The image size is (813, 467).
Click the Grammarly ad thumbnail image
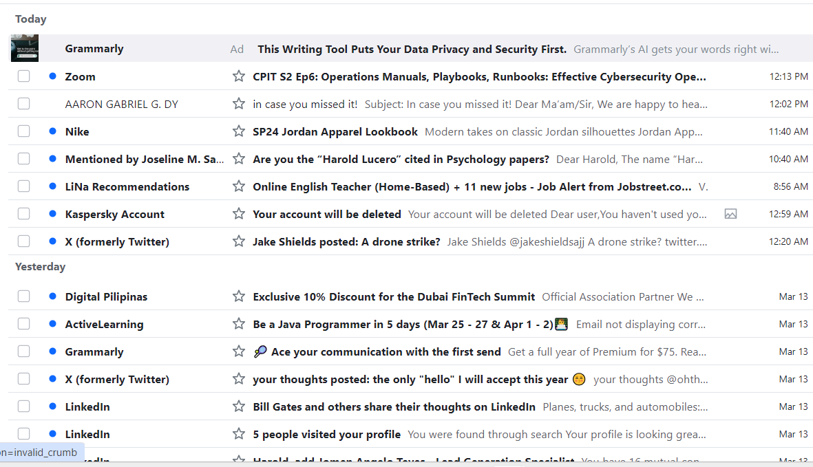[x=25, y=48]
